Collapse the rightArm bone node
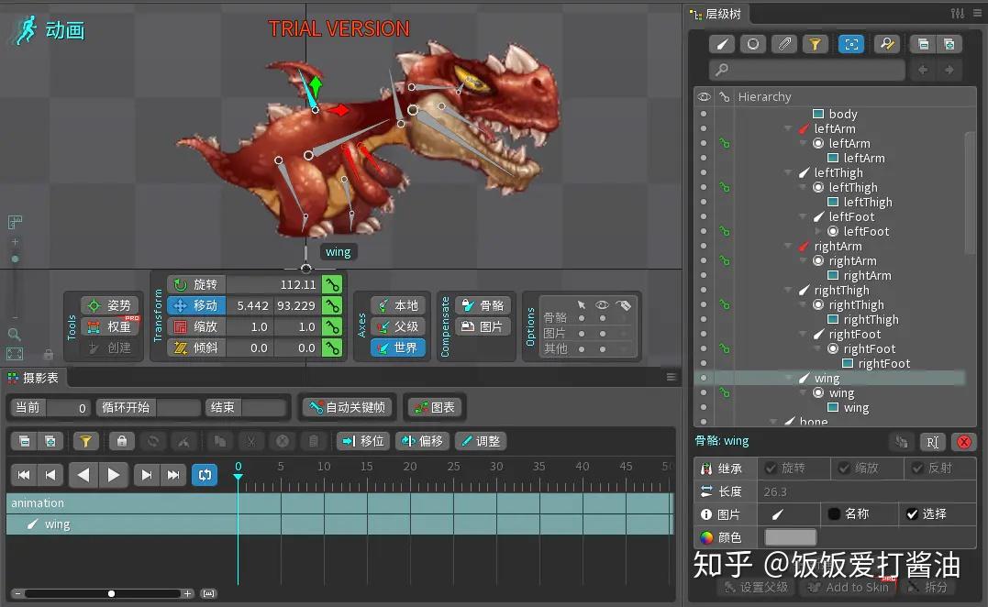Viewport: 988px width, 607px height. (788, 247)
